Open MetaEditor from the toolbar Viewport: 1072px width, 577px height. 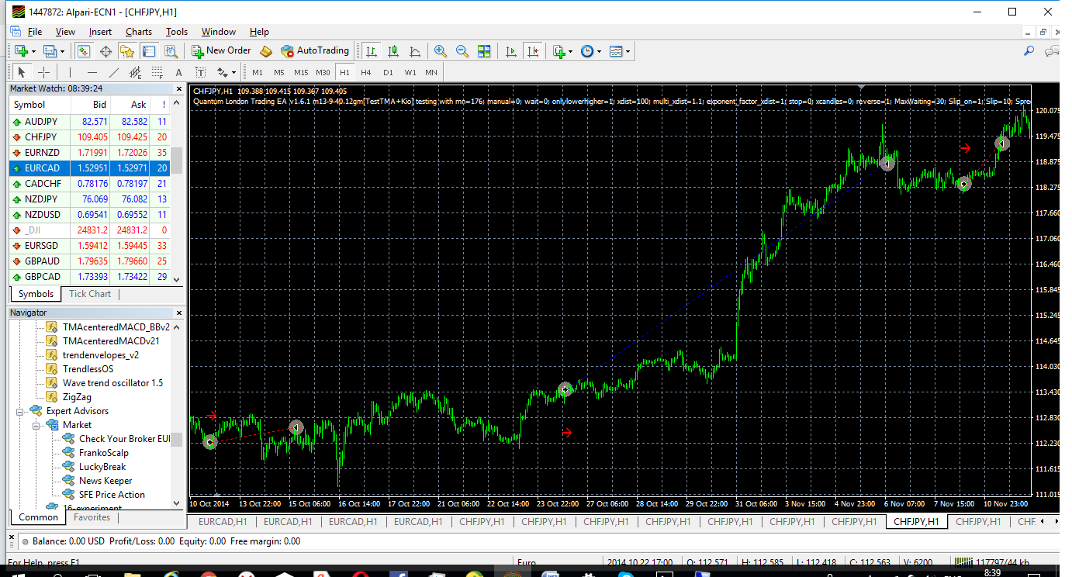[266, 51]
